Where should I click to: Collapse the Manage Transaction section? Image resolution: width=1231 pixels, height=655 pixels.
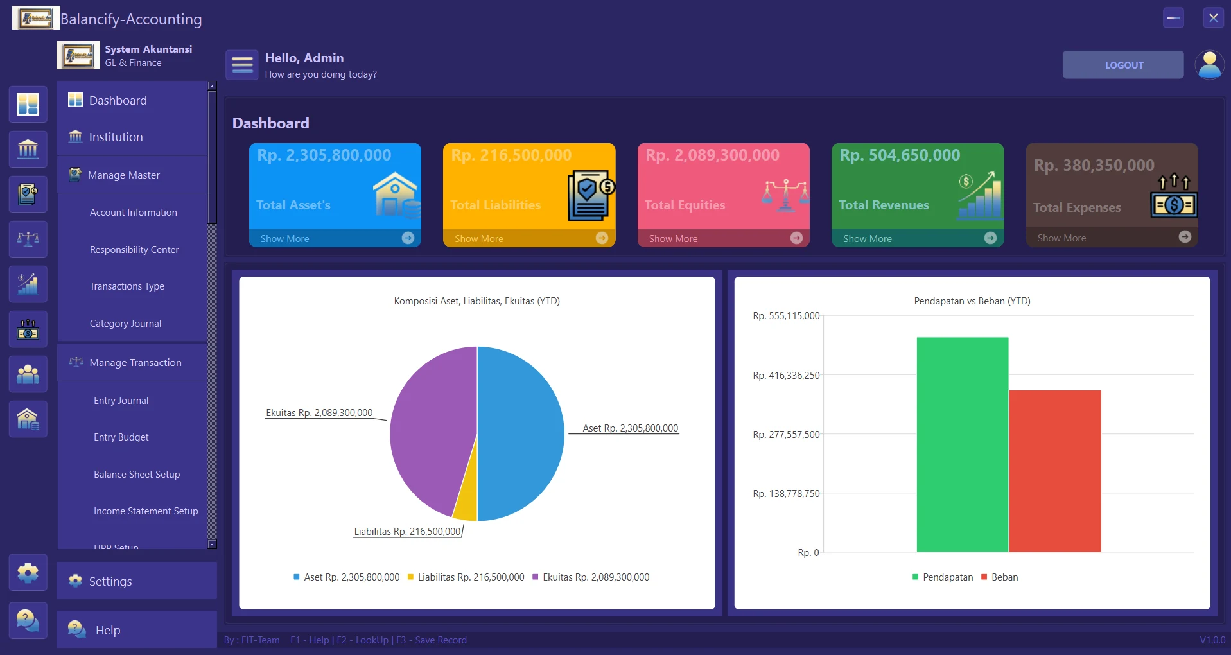point(132,363)
